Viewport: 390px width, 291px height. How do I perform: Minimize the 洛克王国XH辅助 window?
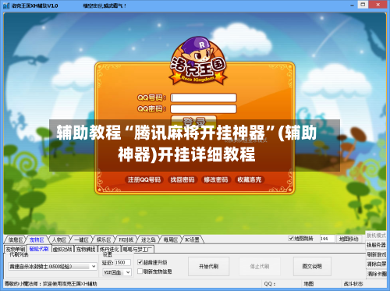352,5
